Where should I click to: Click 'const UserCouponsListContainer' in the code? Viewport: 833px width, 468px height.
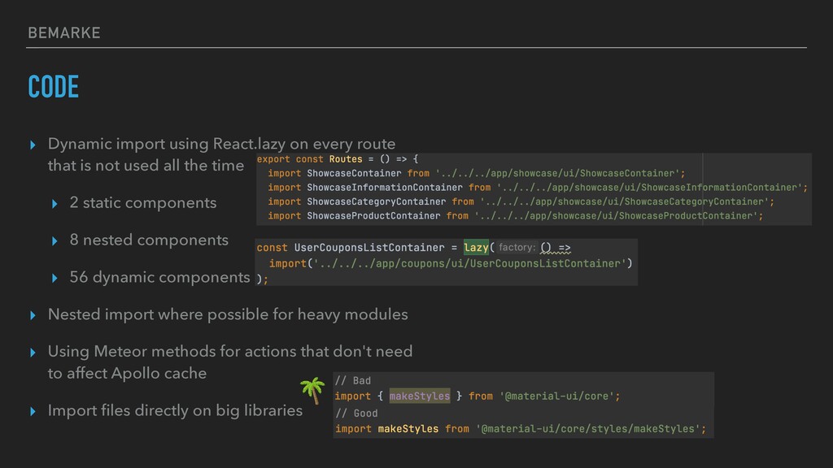[351, 247]
